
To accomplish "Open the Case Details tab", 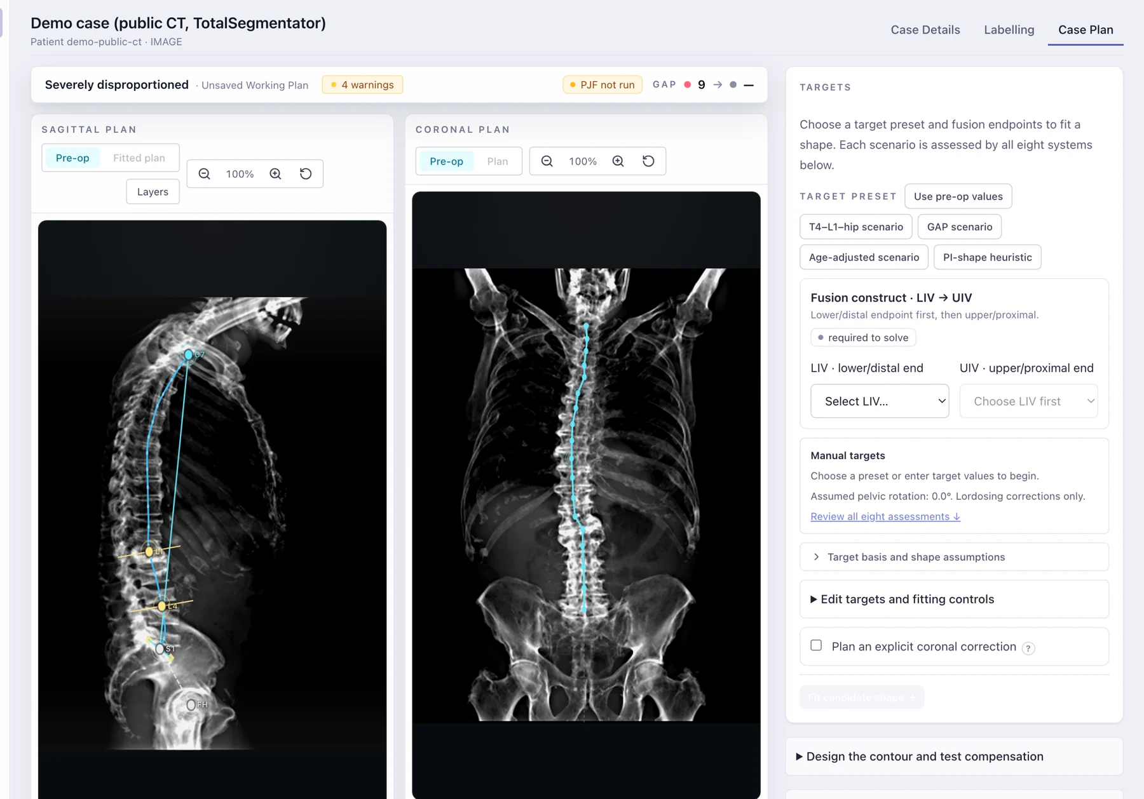I will 925,30.
